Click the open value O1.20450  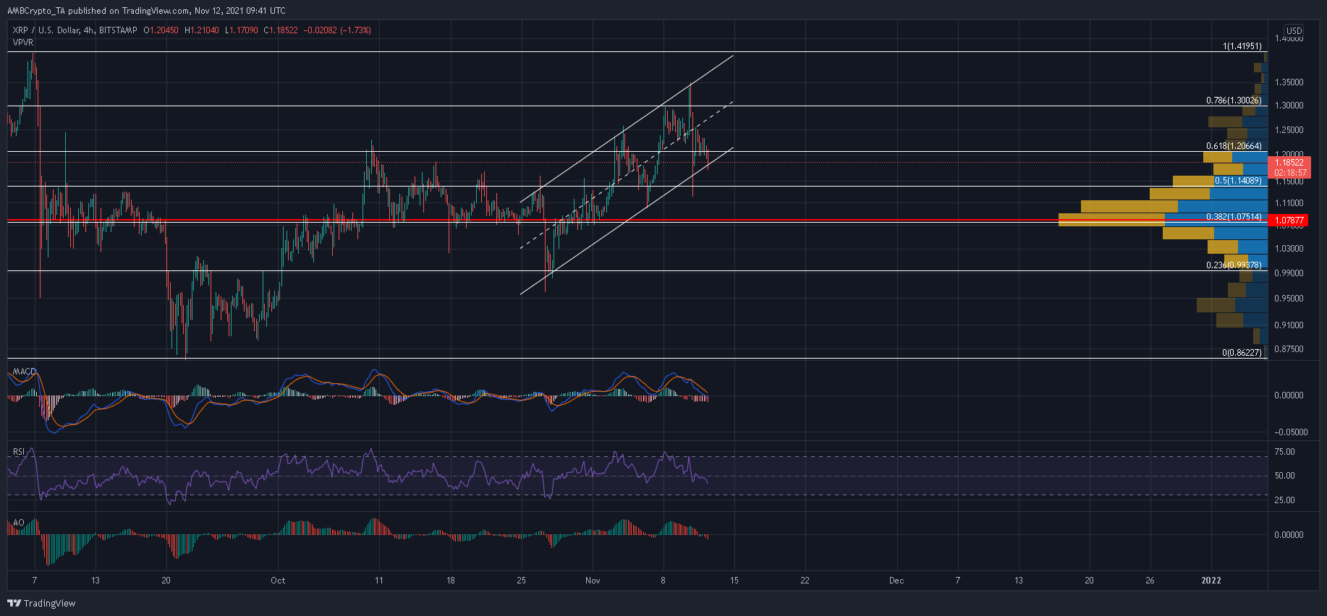point(161,30)
